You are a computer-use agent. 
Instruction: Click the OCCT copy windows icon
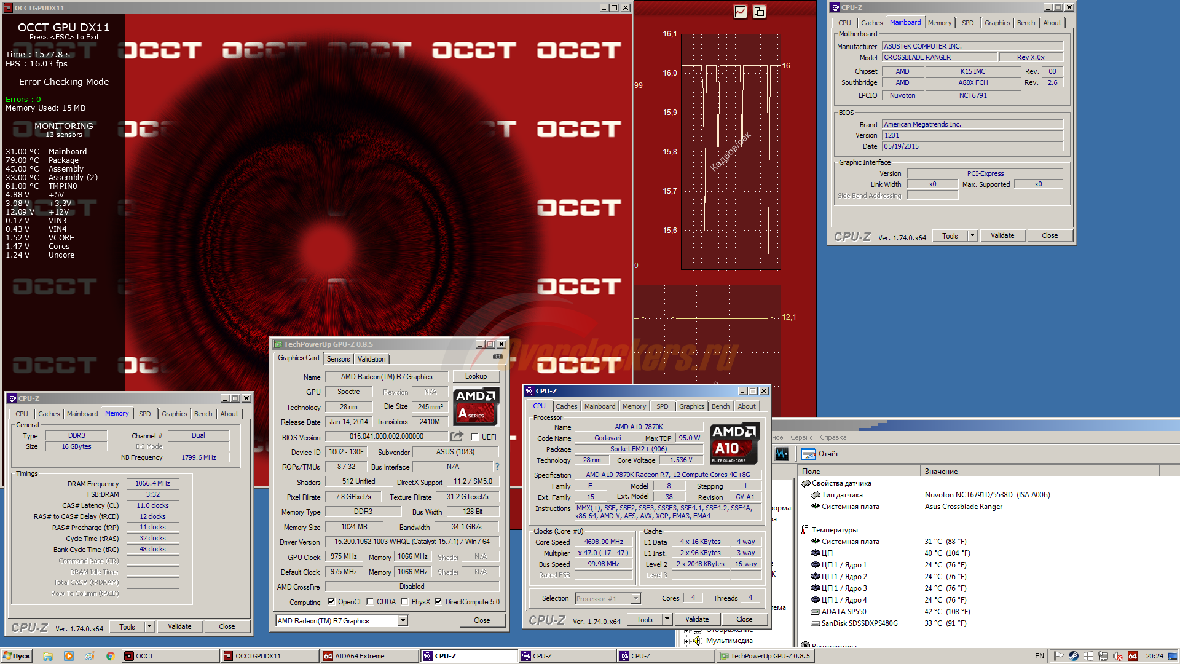(x=759, y=12)
